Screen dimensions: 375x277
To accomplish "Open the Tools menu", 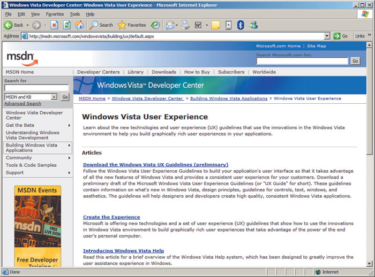I will (x=75, y=14).
